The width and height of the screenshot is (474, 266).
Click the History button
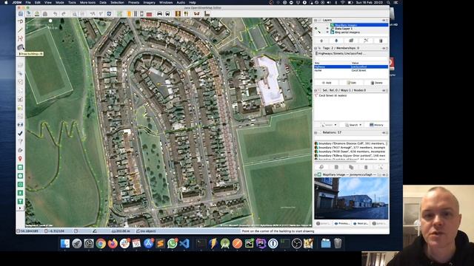[x=376, y=125]
